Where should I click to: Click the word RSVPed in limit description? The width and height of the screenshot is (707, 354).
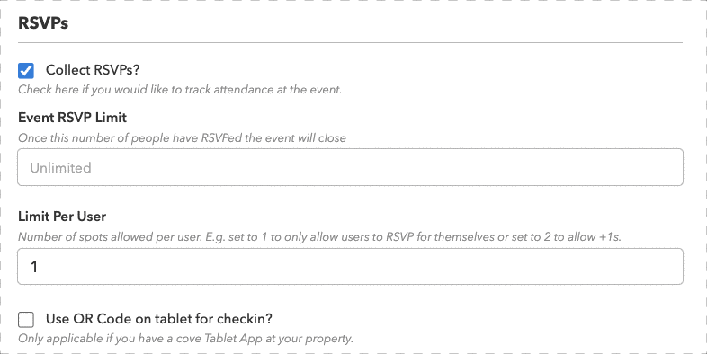221,137
